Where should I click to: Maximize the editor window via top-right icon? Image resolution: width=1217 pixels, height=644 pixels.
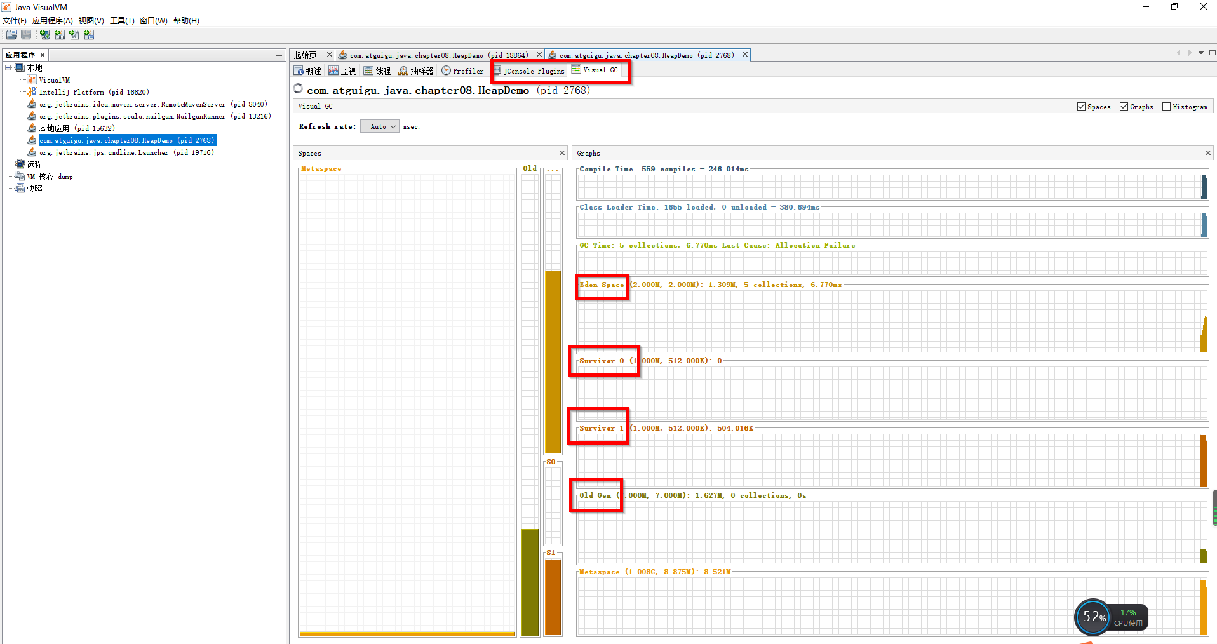coord(1212,53)
